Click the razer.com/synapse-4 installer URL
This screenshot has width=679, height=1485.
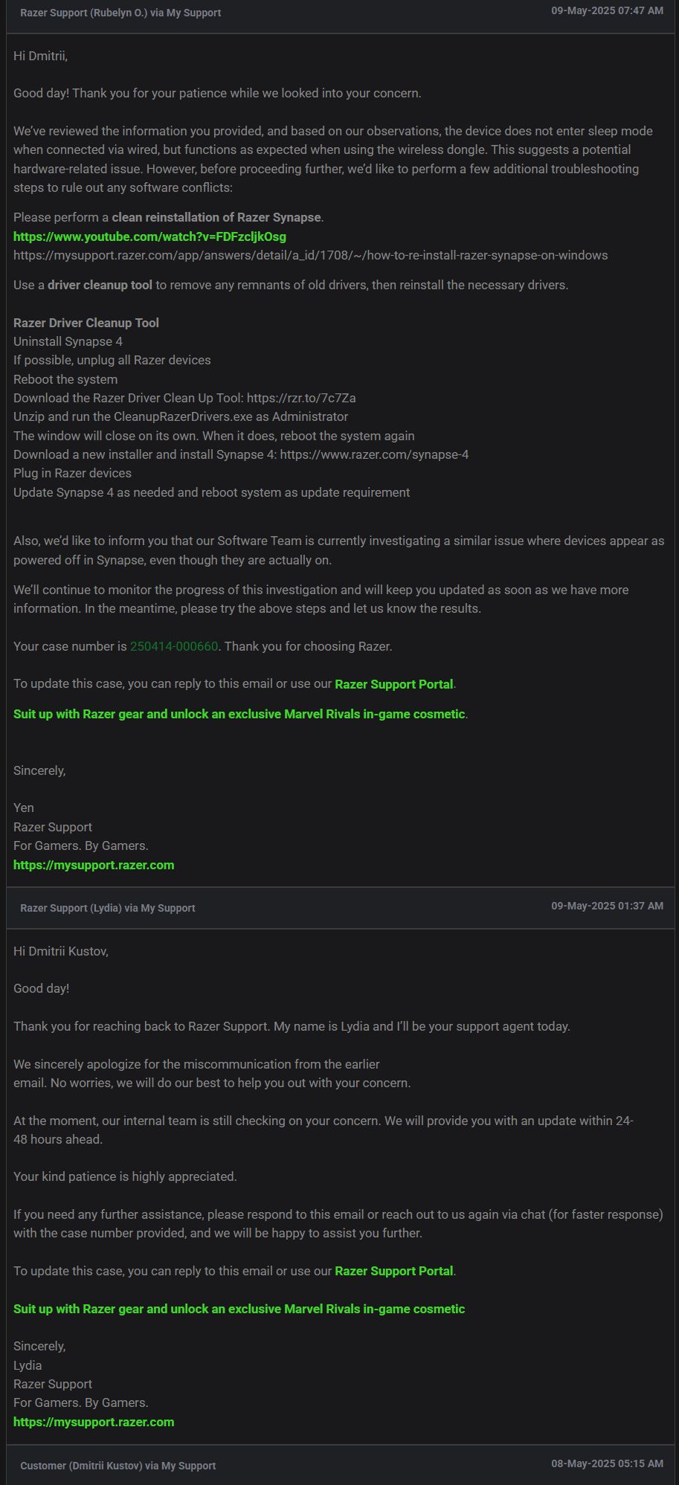coord(374,454)
